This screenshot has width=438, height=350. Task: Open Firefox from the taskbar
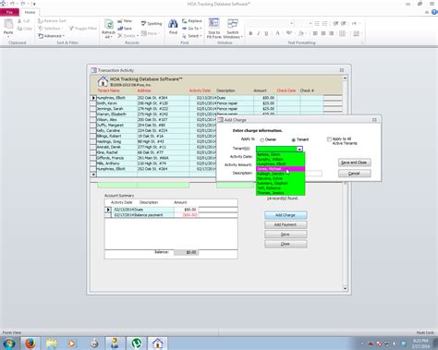[30, 343]
